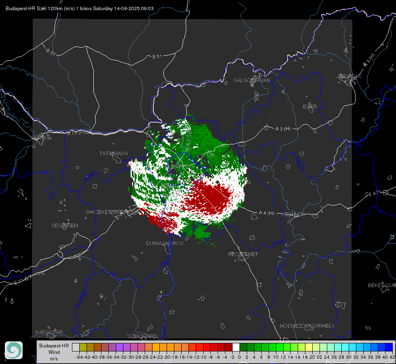Click the SZEKSZÁRD city label

tap(143, 336)
